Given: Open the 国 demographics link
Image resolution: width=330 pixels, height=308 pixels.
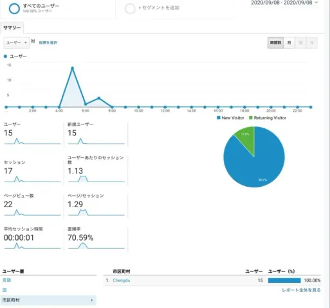Looking at the screenshot, I should pyautogui.click(x=5, y=290).
